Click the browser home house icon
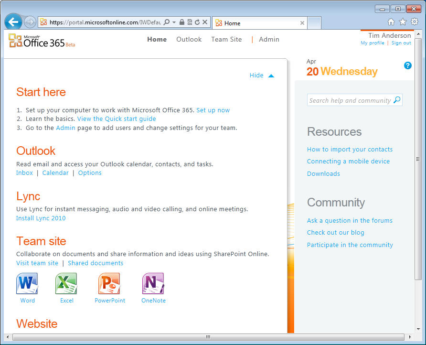This screenshot has width=426, height=345. click(x=391, y=22)
